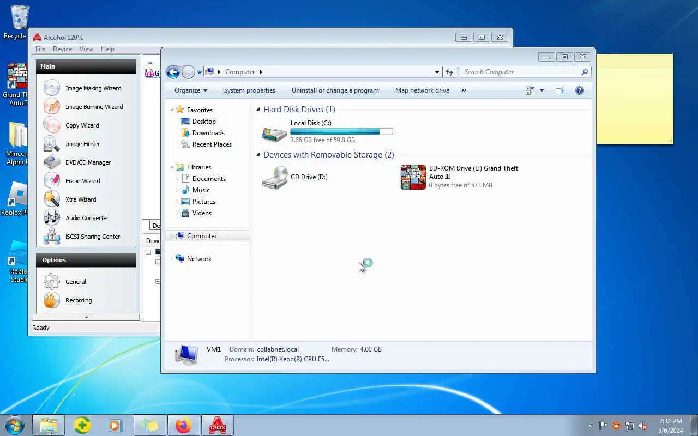The height and width of the screenshot is (436, 698).
Task: Select CD Drive (D:)
Action: 295,177
